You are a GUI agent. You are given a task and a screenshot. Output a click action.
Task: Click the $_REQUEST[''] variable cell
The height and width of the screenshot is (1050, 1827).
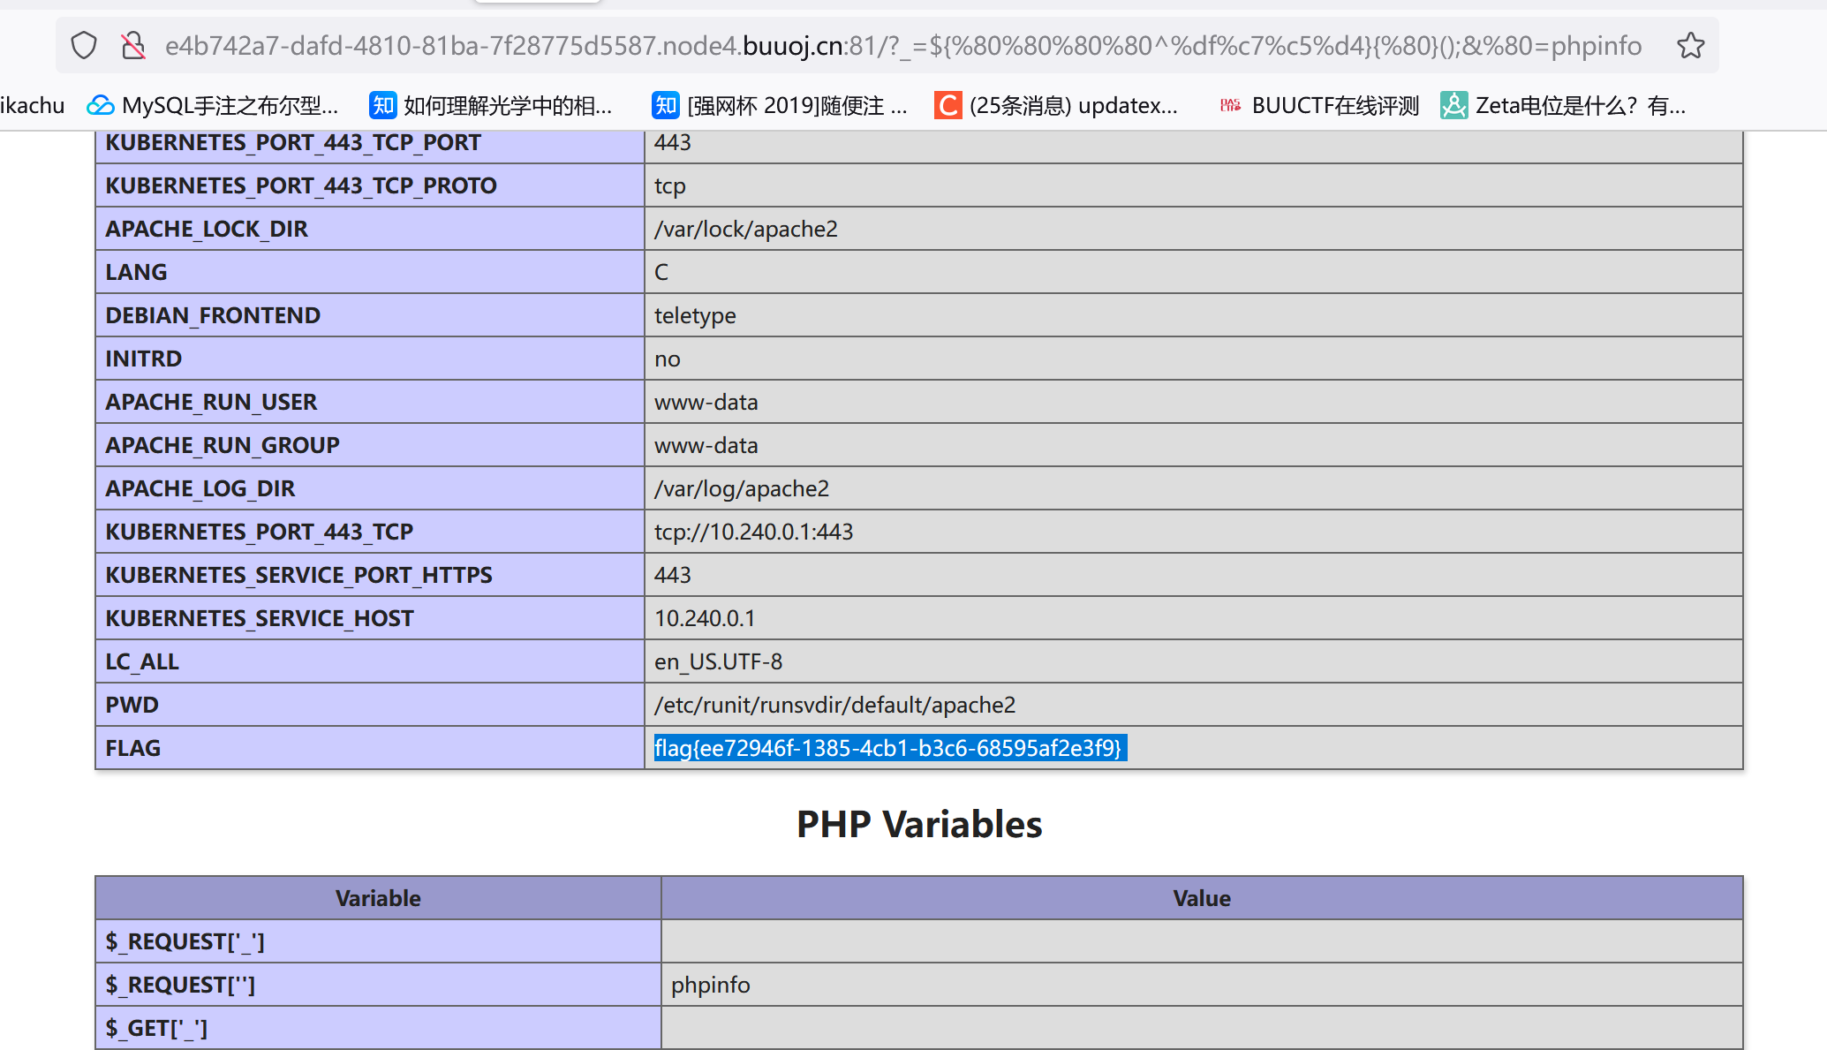(378, 985)
